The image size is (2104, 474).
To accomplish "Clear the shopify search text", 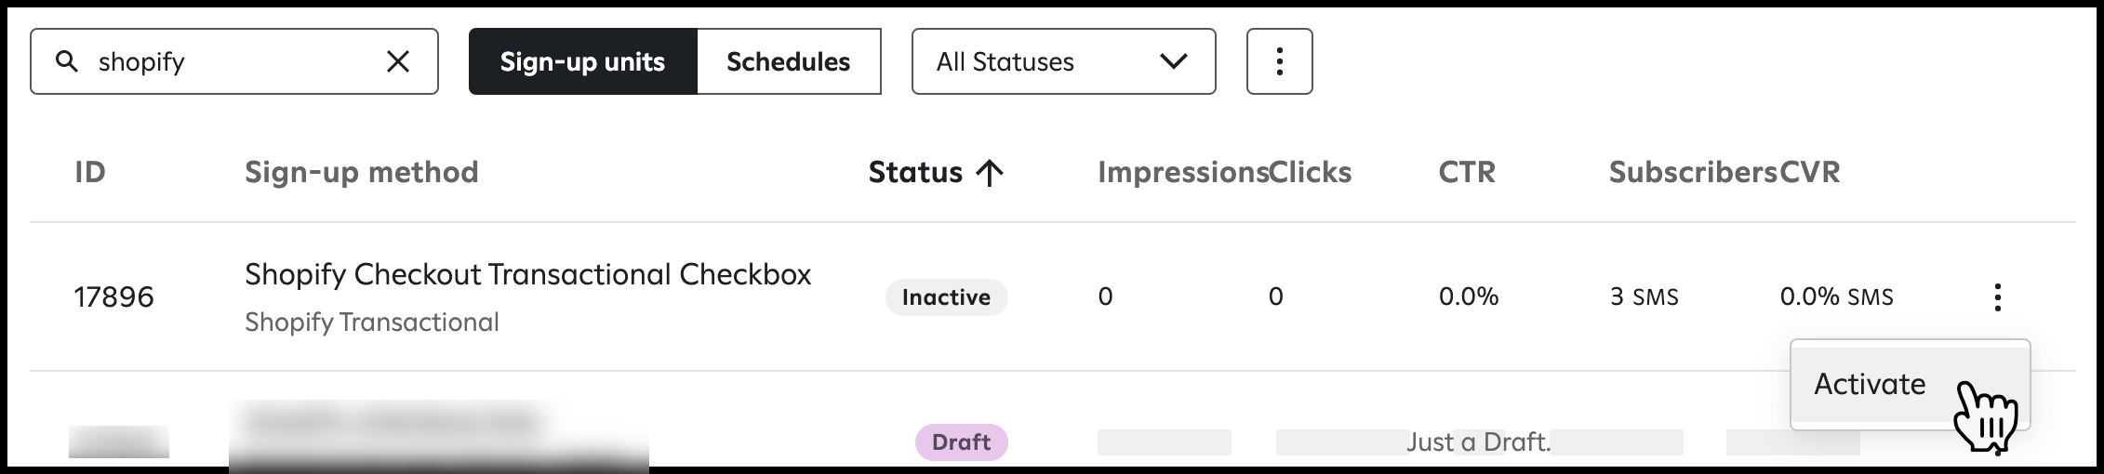I will (398, 61).
